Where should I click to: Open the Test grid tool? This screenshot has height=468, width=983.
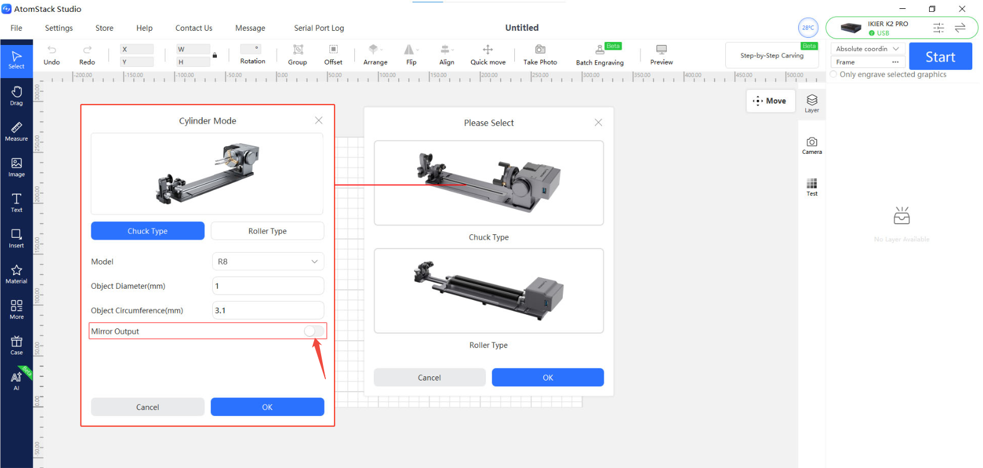[x=812, y=187]
